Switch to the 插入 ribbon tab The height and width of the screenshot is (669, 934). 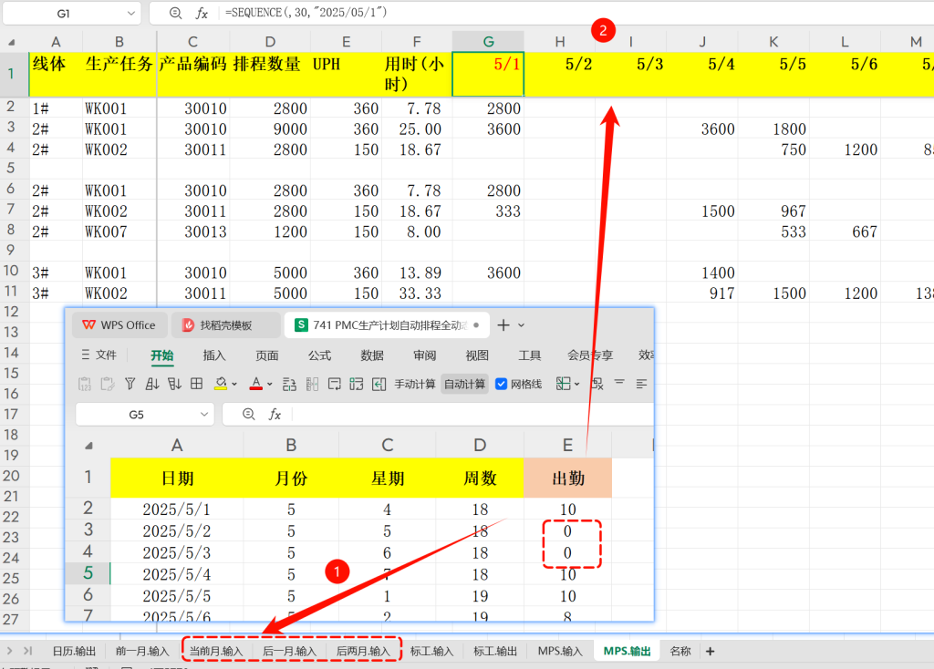click(x=213, y=355)
